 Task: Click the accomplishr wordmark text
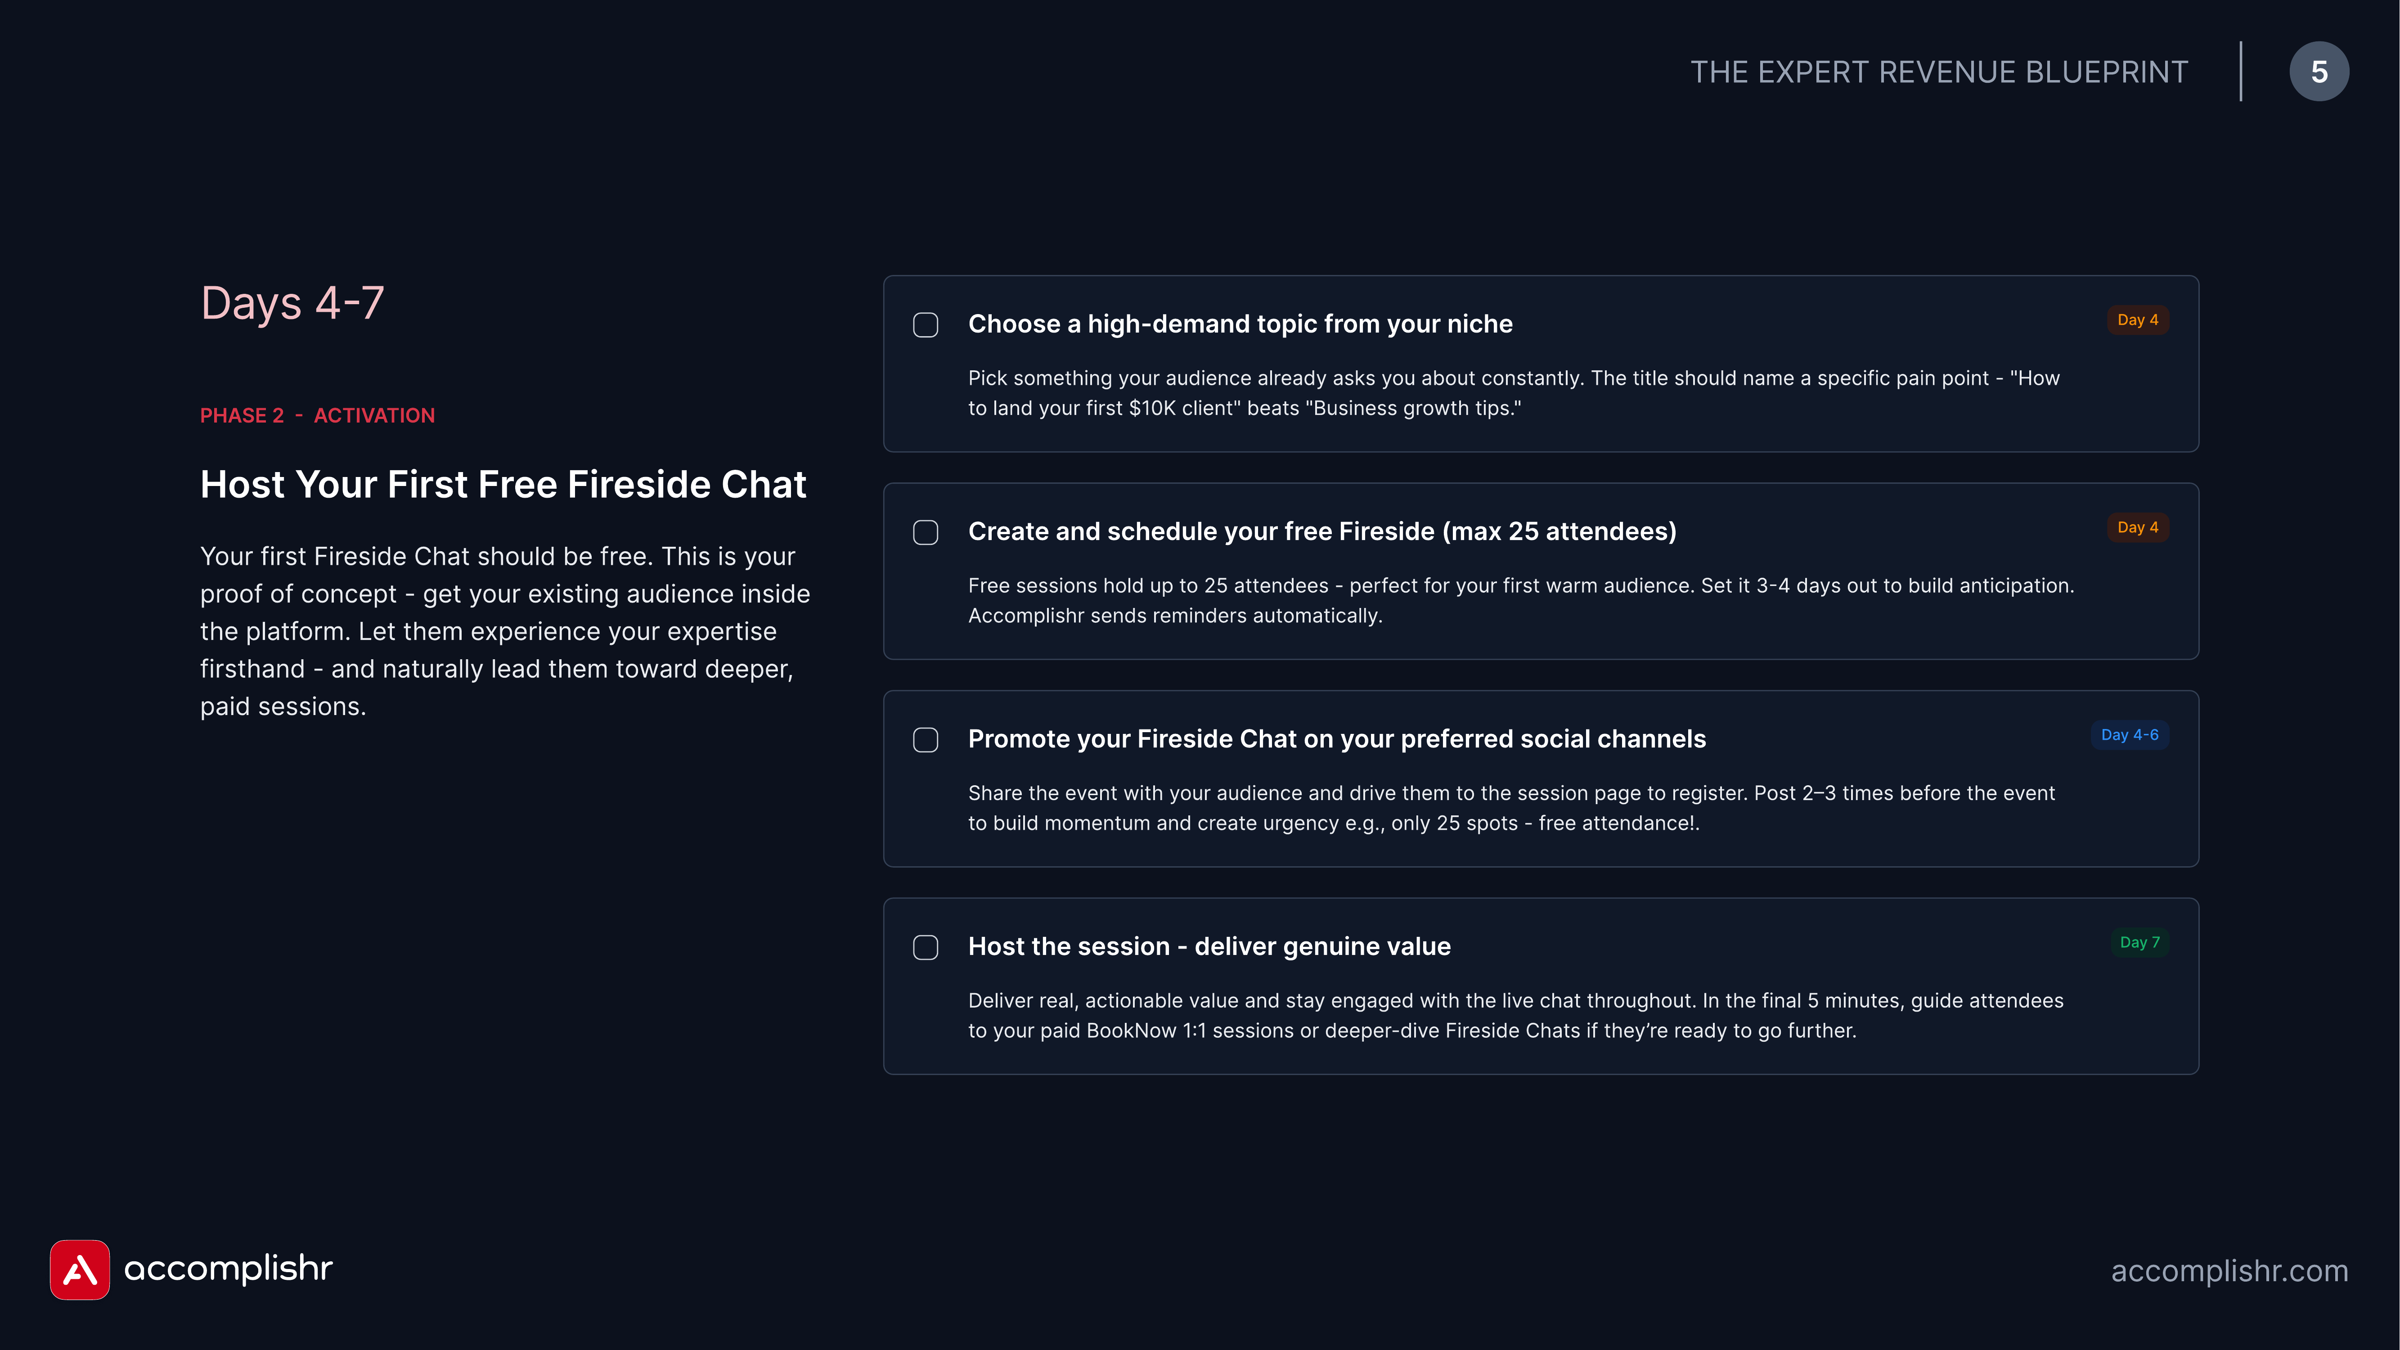click(228, 1269)
